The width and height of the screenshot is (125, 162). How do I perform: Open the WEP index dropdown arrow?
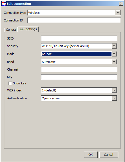pos(114,90)
